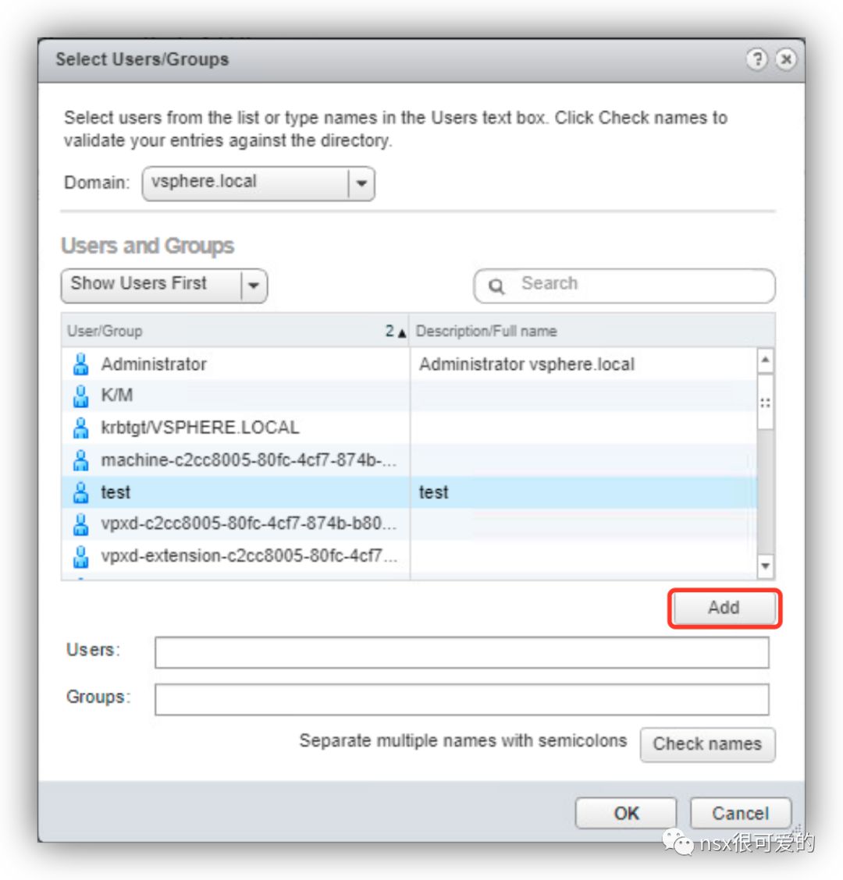Click the Groups text box
This screenshot has height=880, width=843.
click(x=461, y=699)
